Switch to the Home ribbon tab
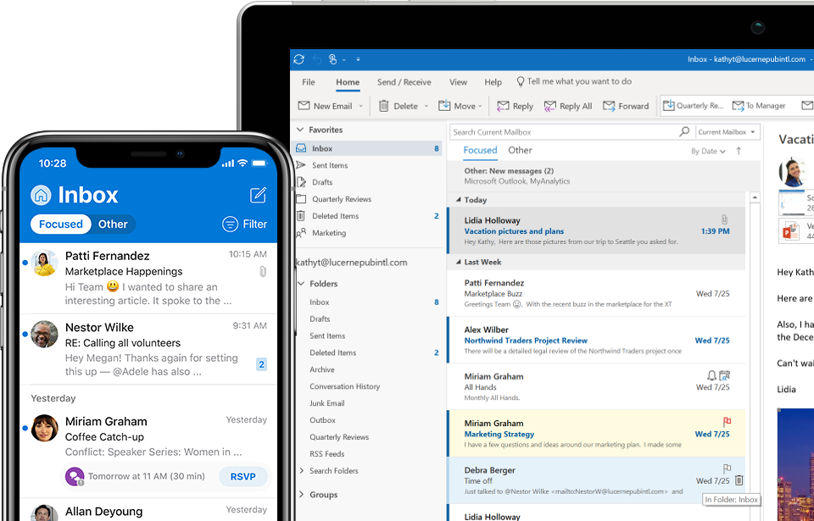This screenshot has width=814, height=521. point(348,82)
